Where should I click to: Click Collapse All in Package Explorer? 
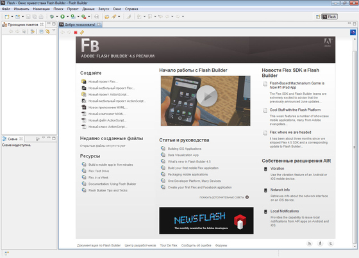42,31
